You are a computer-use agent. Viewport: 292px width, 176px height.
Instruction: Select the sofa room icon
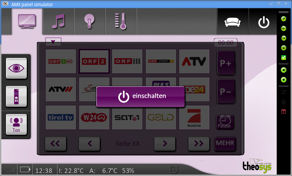233,22
